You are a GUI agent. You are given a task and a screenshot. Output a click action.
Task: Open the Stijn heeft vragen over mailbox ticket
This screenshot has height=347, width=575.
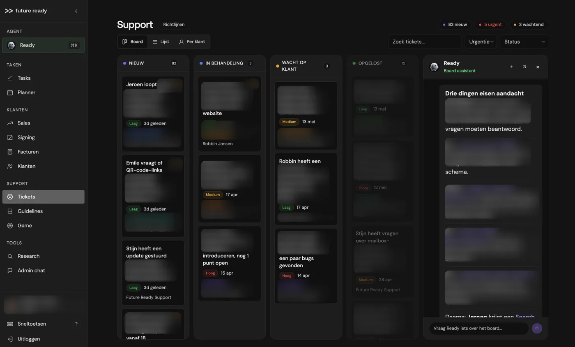point(382,261)
